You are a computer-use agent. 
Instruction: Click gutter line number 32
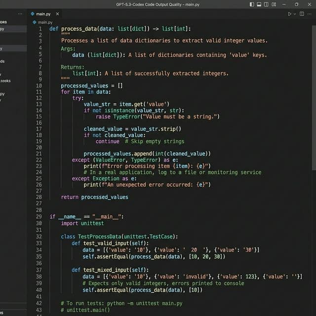pyautogui.click(x=39, y=237)
